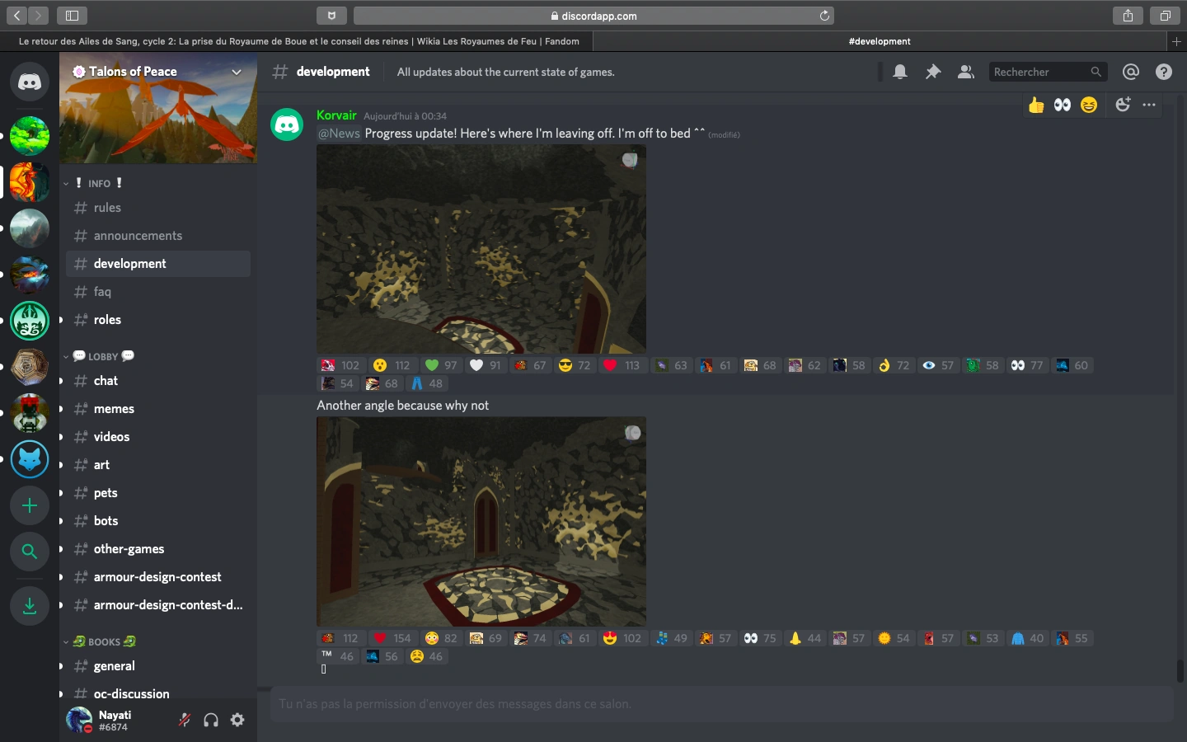Click the add a server plus icon
The width and height of the screenshot is (1187, 742).
click(x=30, y=505)
